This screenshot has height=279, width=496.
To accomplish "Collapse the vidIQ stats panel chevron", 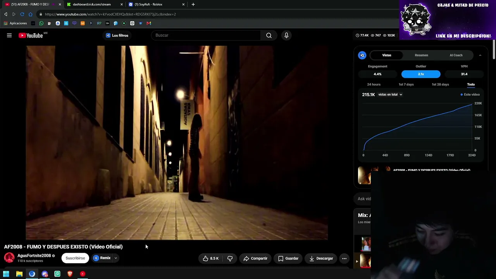I will (x=480, y=55).
